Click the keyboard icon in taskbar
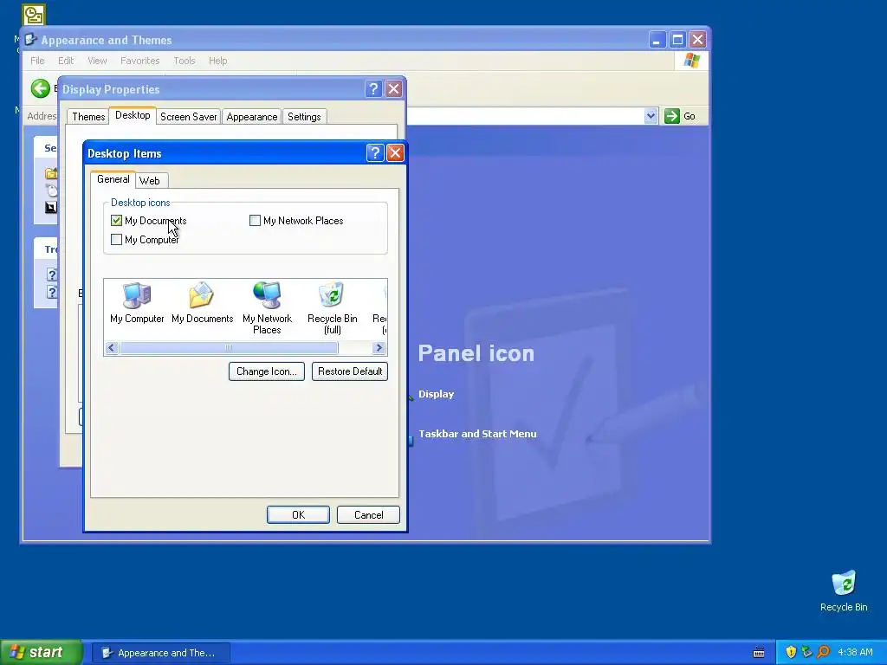 (759, 653)
